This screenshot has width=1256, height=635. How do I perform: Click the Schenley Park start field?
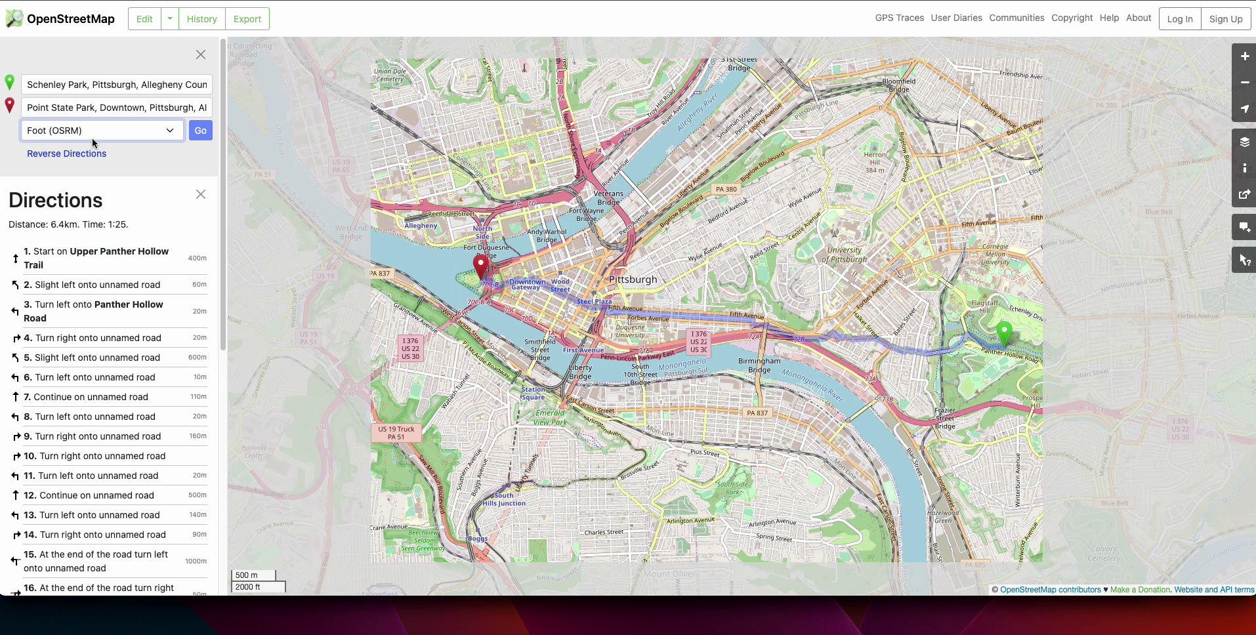coord(117,85)
